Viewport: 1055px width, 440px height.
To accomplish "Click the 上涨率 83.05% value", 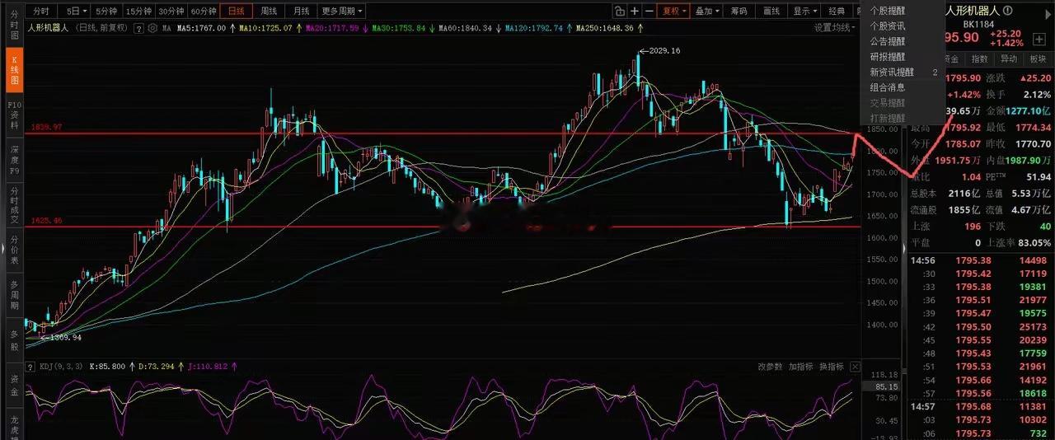I will 1034,243.
